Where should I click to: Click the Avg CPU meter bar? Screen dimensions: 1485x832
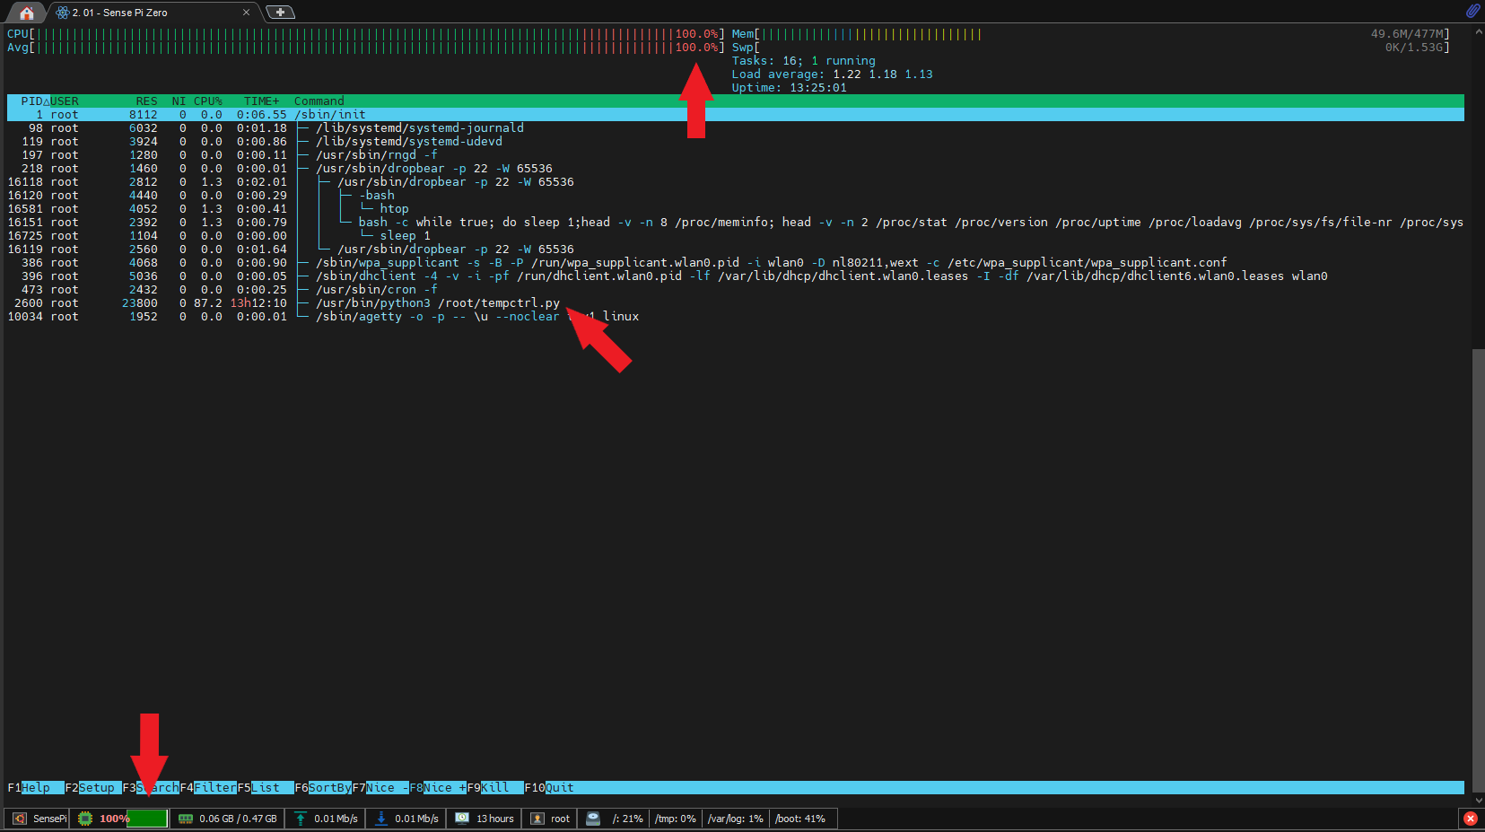pos(366,48)
